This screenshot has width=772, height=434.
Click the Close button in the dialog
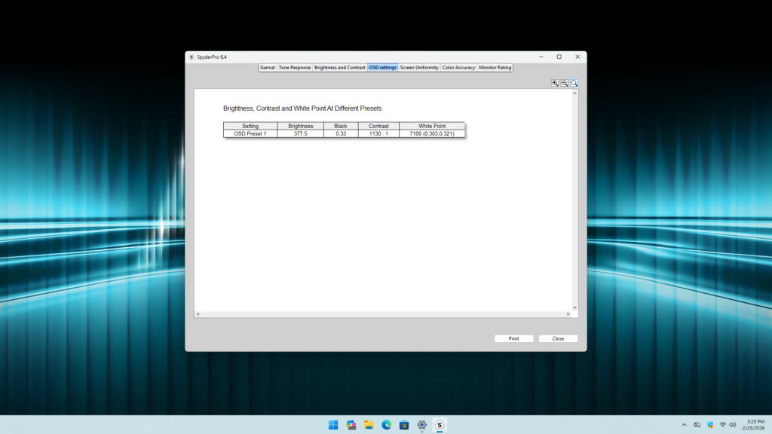[x=558, y=339]
